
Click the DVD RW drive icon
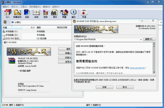point(4,38)
